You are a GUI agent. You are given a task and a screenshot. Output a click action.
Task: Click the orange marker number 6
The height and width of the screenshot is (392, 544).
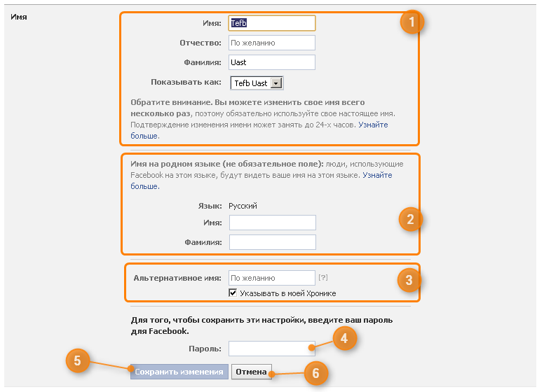[x=315, y=373]
